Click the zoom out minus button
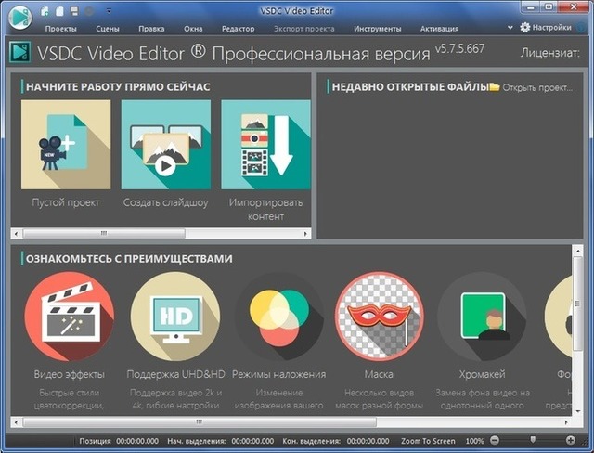The height and width of the screenshot is (453, 594). click(495, 441)
